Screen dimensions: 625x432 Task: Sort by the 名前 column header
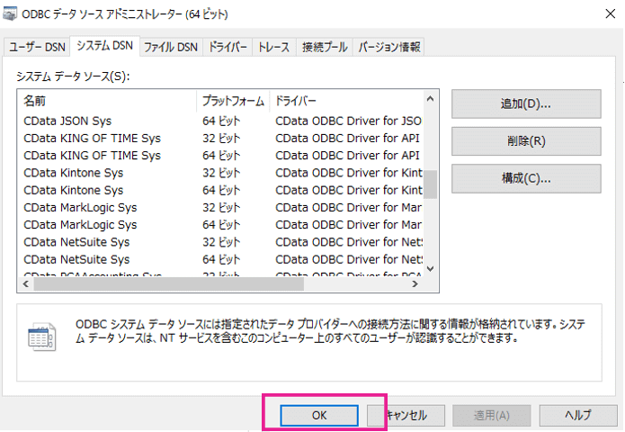click(x=107, y=101)
